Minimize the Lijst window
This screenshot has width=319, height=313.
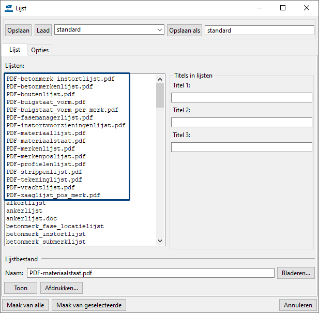pyautogui.click(x=260, y=8)
